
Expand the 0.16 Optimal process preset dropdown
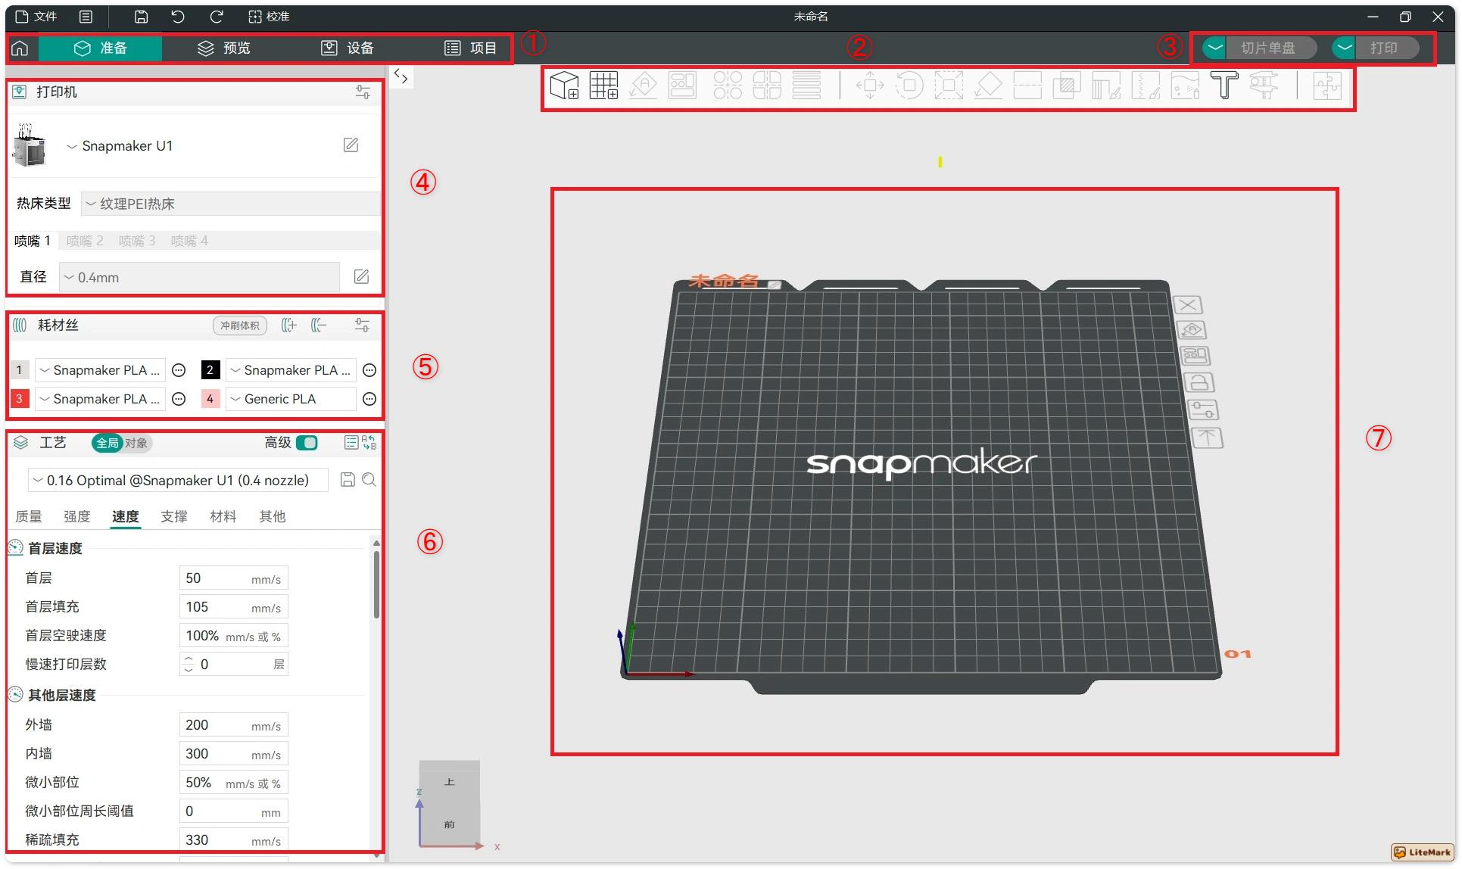[x=179, y=481]
